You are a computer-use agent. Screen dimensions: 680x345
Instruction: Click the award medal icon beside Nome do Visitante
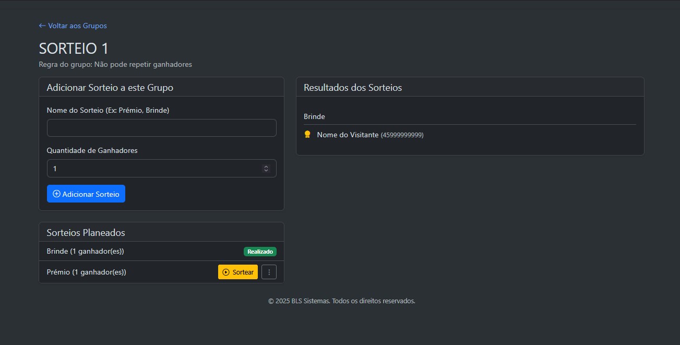pos(307,135)
